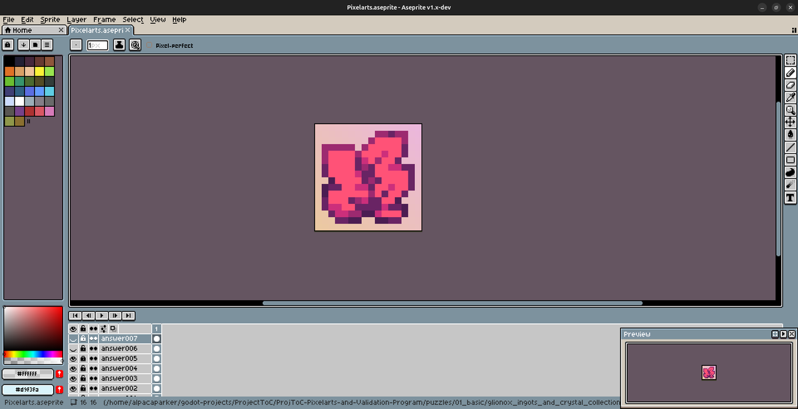Screen dimensions: 798x409
Task: Show the hidden answer007 layer
Action: (x=73, y=339)
